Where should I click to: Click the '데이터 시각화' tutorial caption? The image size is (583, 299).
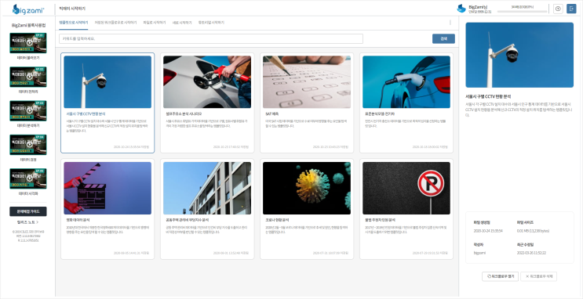click(x=28, y=193)
